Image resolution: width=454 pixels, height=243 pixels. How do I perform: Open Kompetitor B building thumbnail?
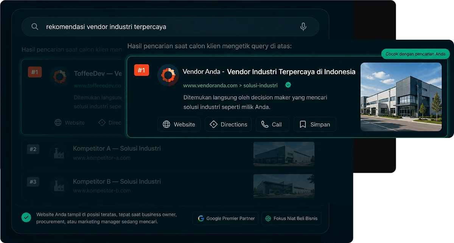(284, 186)
